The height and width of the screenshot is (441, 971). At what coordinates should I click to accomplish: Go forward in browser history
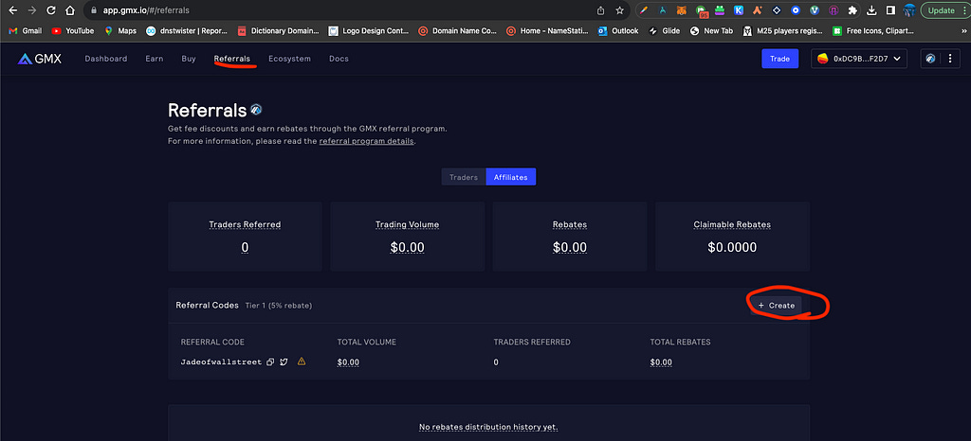32,10
